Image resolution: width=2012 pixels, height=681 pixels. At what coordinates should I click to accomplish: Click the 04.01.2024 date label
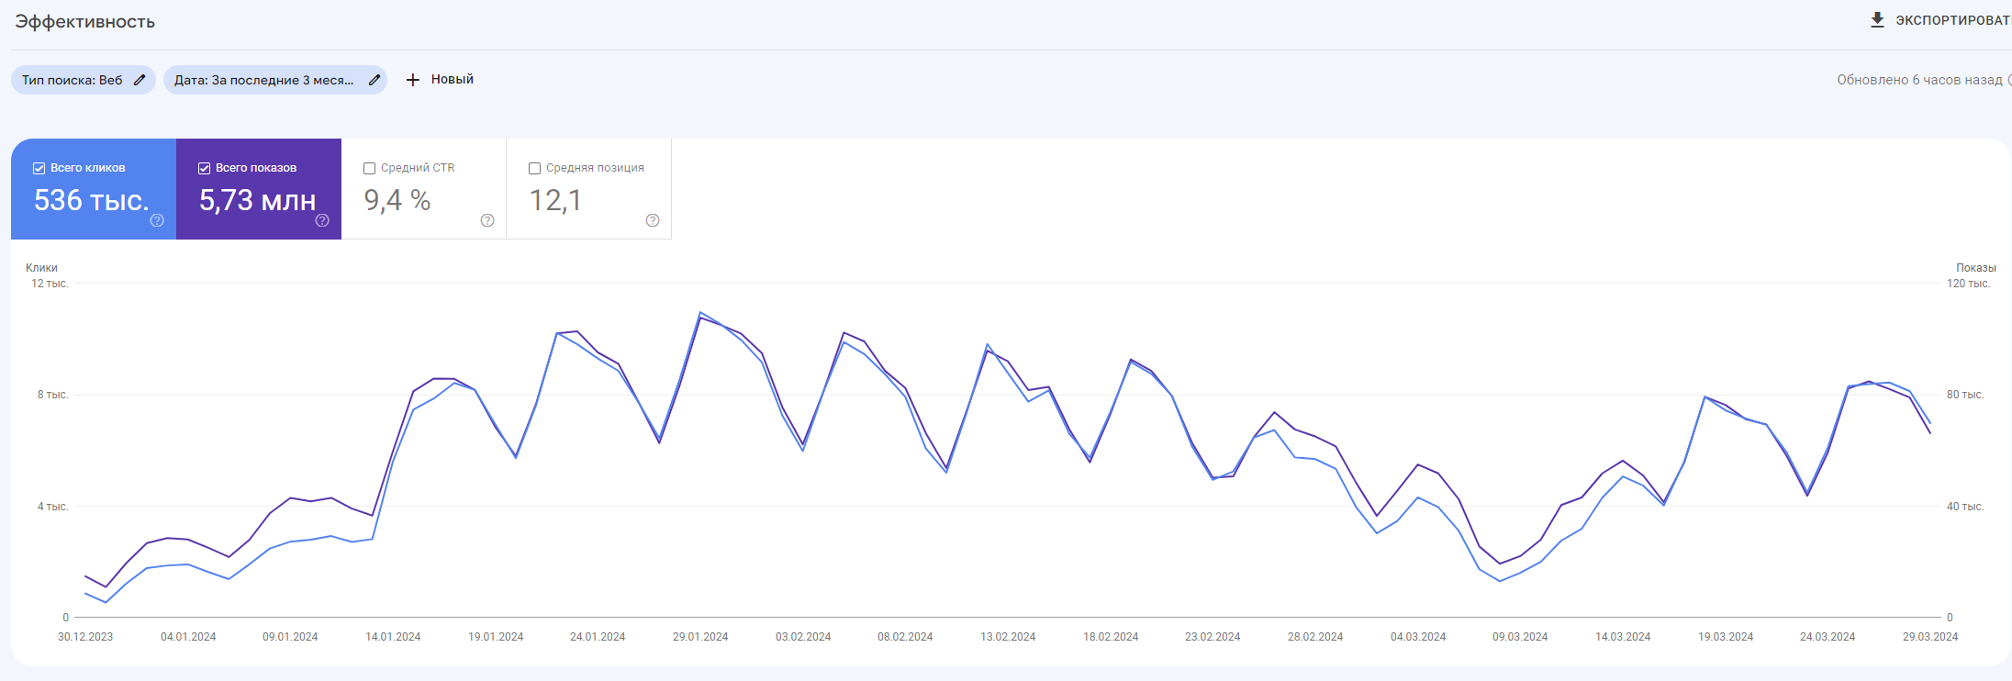pos(188,637)
